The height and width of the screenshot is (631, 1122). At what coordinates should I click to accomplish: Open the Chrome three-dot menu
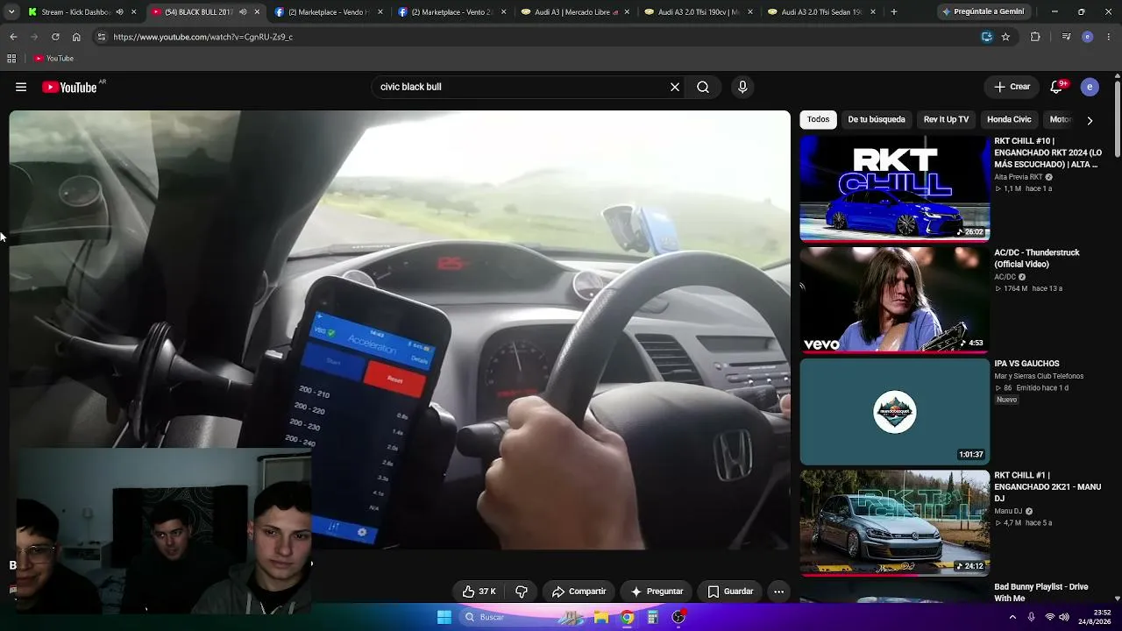(1109, 37)
